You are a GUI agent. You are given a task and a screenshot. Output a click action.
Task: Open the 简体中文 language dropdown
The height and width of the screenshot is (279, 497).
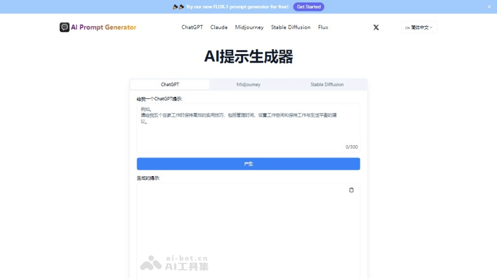pos(419,27)
